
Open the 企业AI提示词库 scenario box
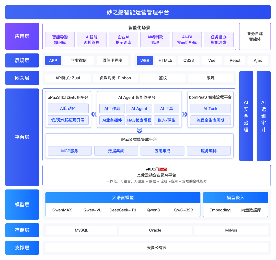click(x=123, y=40)
